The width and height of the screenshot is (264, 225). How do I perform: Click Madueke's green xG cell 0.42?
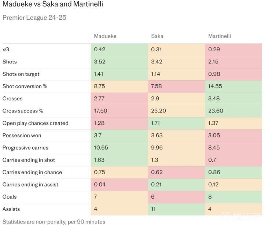[x=119, y=49]
